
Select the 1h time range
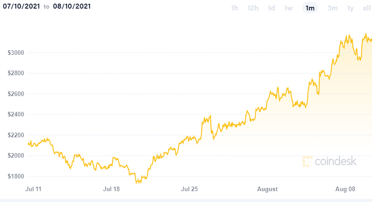click(234, 8)
